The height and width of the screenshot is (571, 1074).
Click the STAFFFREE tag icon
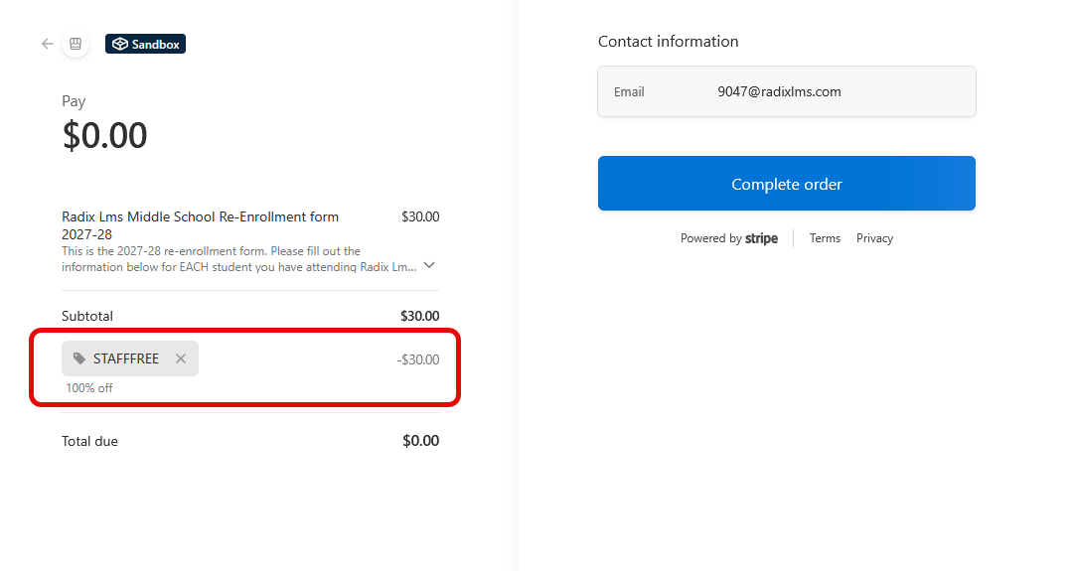click(x=79, y=358)
